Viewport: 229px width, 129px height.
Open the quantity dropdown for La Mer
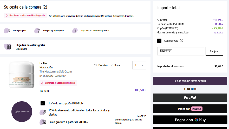click(139, 65)
